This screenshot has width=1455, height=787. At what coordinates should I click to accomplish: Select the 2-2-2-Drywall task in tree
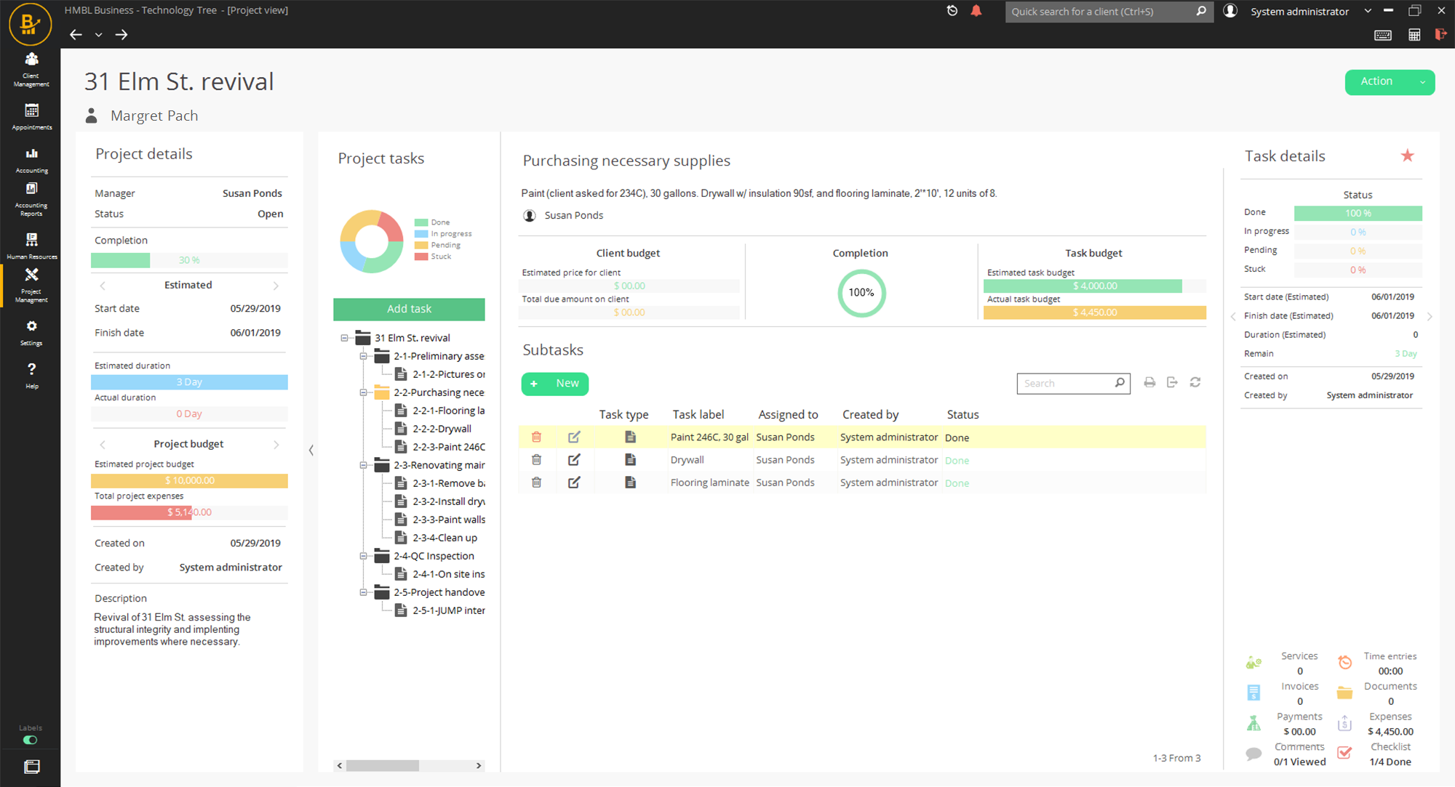(442, 429)
